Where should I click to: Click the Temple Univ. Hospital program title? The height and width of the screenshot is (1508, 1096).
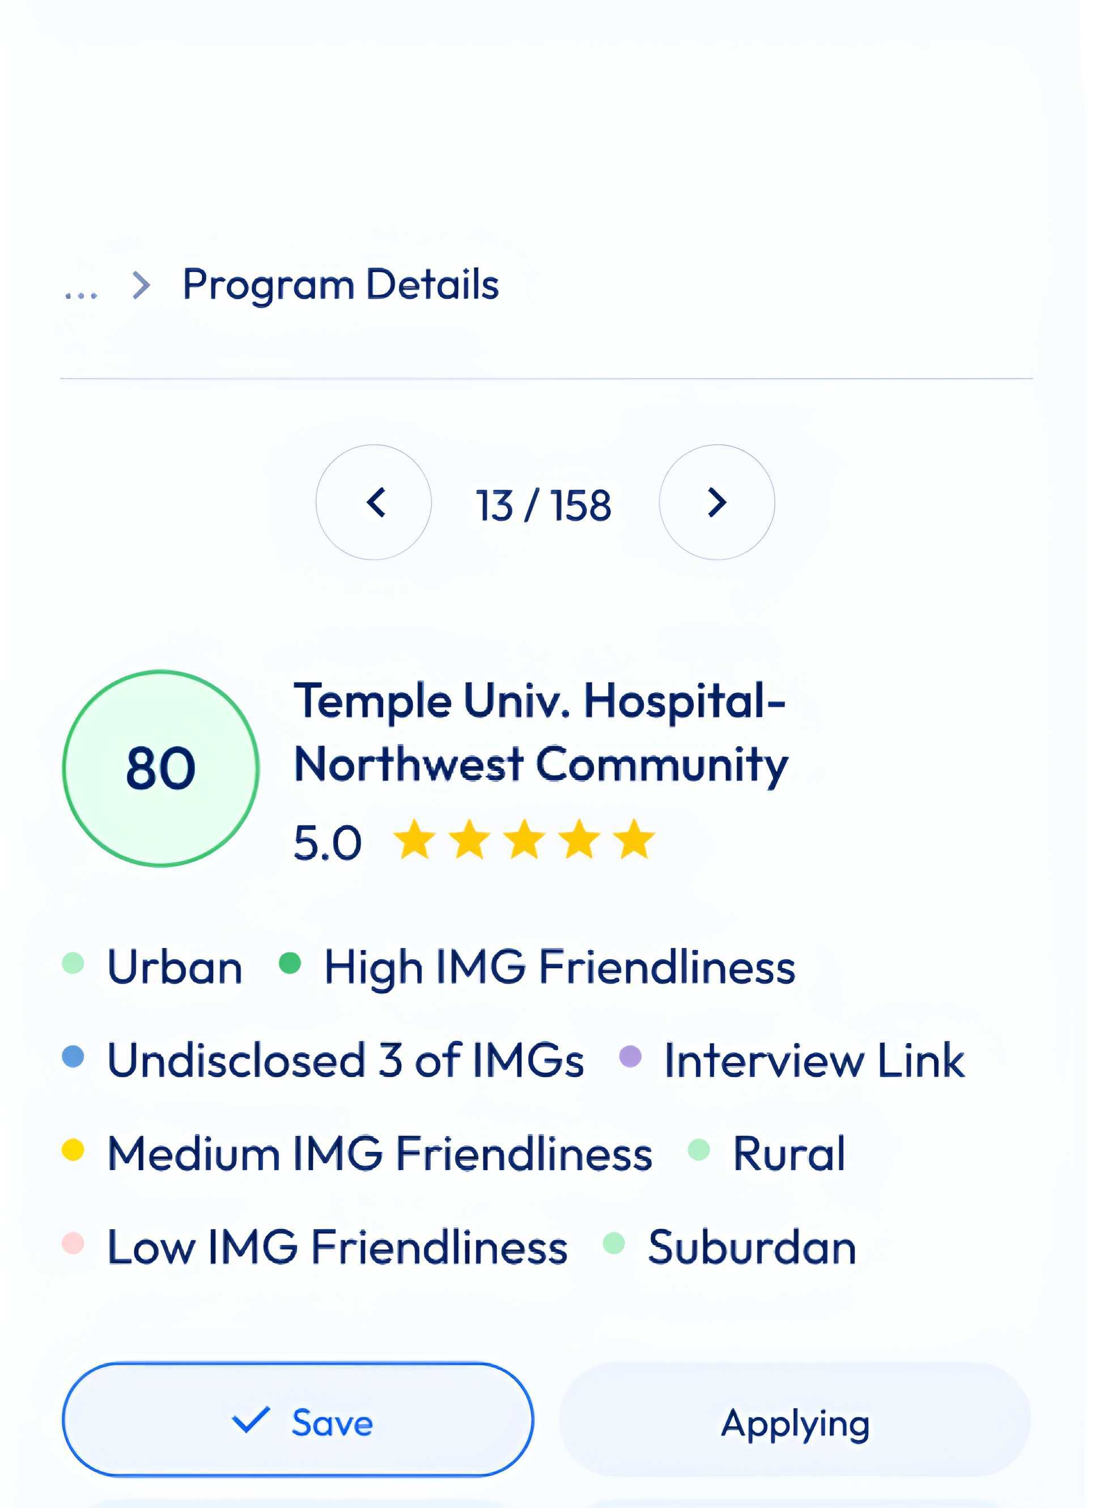[542, 734]
